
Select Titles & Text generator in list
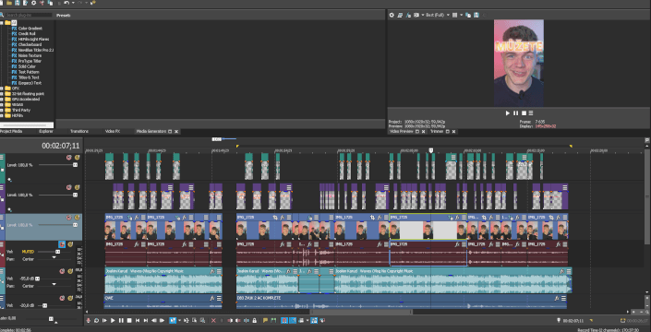[29, 77]
